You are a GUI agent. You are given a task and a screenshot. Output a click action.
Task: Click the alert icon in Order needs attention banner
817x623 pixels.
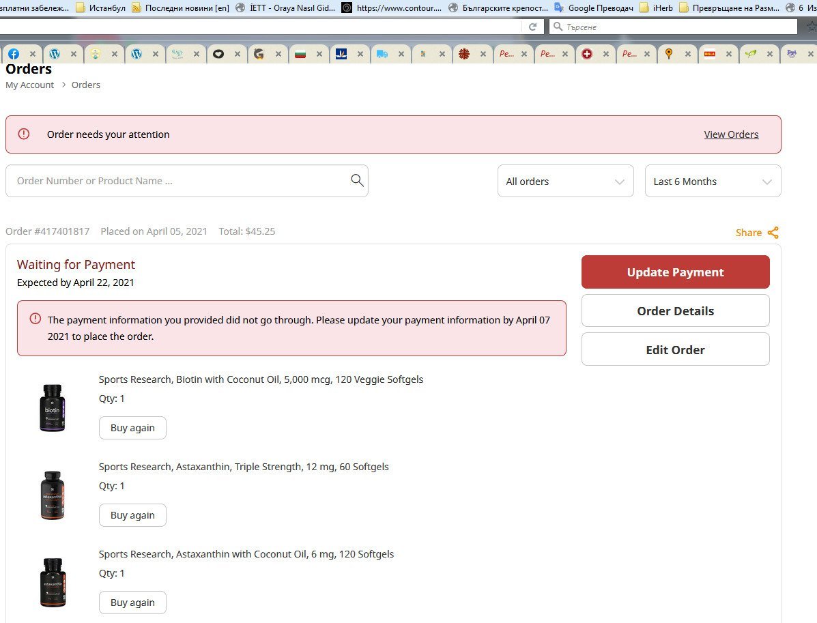[x=24, y=134]
